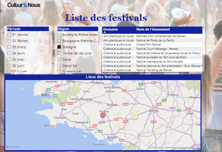This screenshot has height=152, width=222.
Task: Select the Grand Est region checkbox
Action: pos(59,66)
